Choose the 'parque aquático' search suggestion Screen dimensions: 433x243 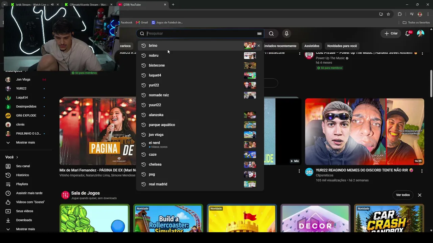[200, 125]
